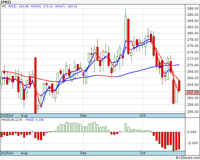The image size is (200, 160).
Task: Click the 268.00 price axis label
Action: (193, 72)
